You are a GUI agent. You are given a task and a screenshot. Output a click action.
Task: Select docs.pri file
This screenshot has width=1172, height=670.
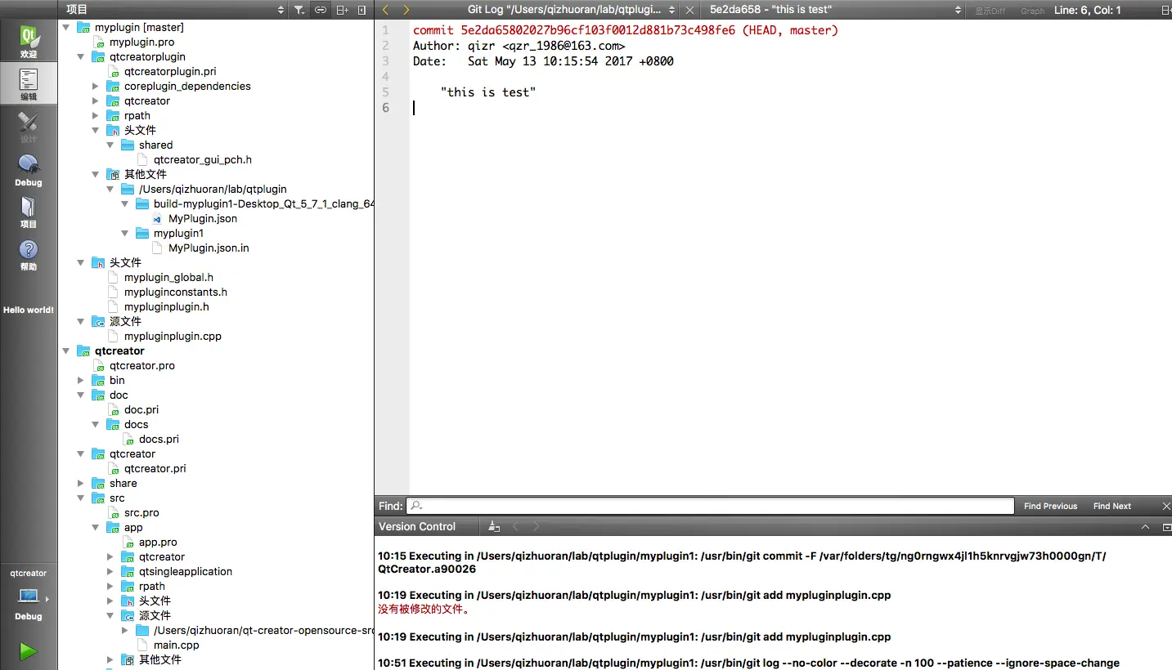click(159, 439)
